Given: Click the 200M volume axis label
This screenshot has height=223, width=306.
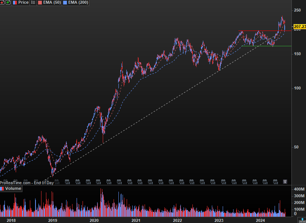Looking at the screenshot, I should click(x=299, y=203).
